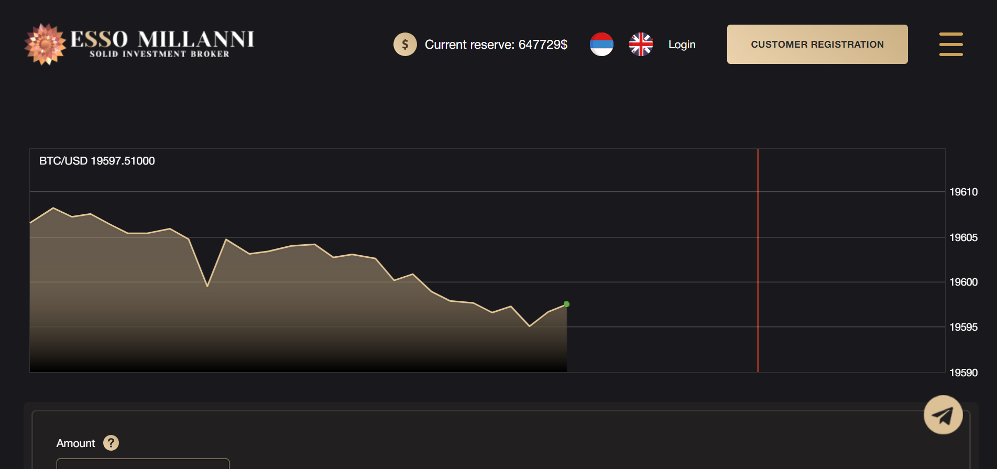Click the Solid Investment Broker tagline
This screenshot has width=997, height=469.
159,54
